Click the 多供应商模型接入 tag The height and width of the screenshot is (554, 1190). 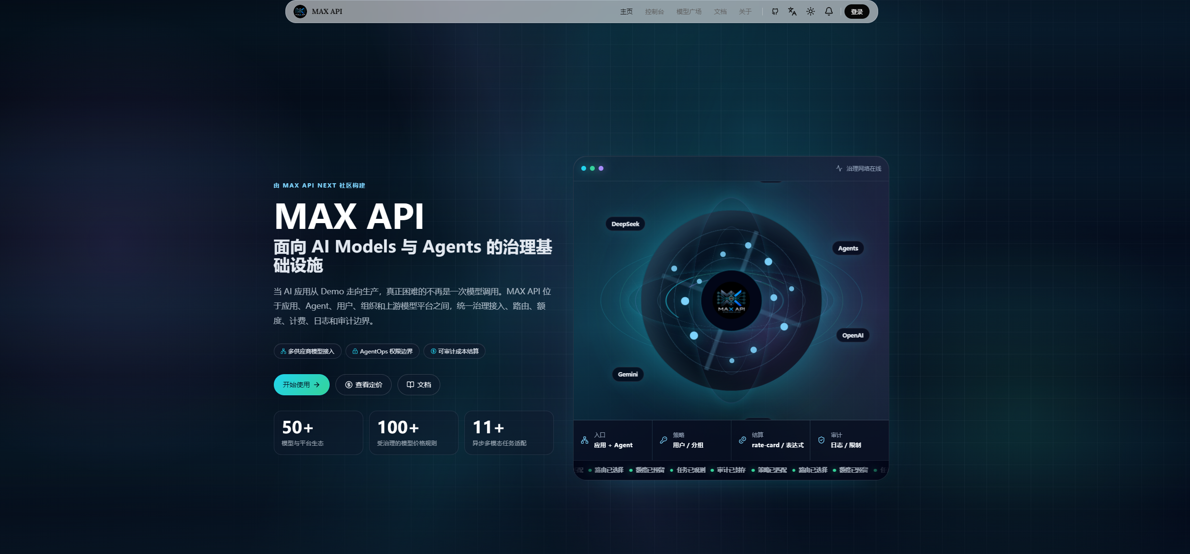[x=307, y=351]
